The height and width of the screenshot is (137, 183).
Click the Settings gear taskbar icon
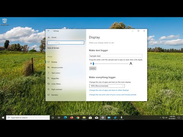[103, 118]
